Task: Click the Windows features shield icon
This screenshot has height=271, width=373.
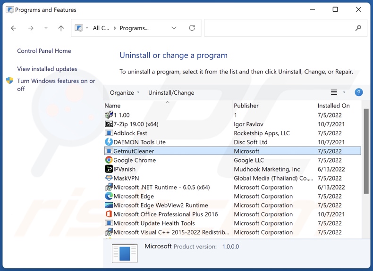Action: coord(10,81)
